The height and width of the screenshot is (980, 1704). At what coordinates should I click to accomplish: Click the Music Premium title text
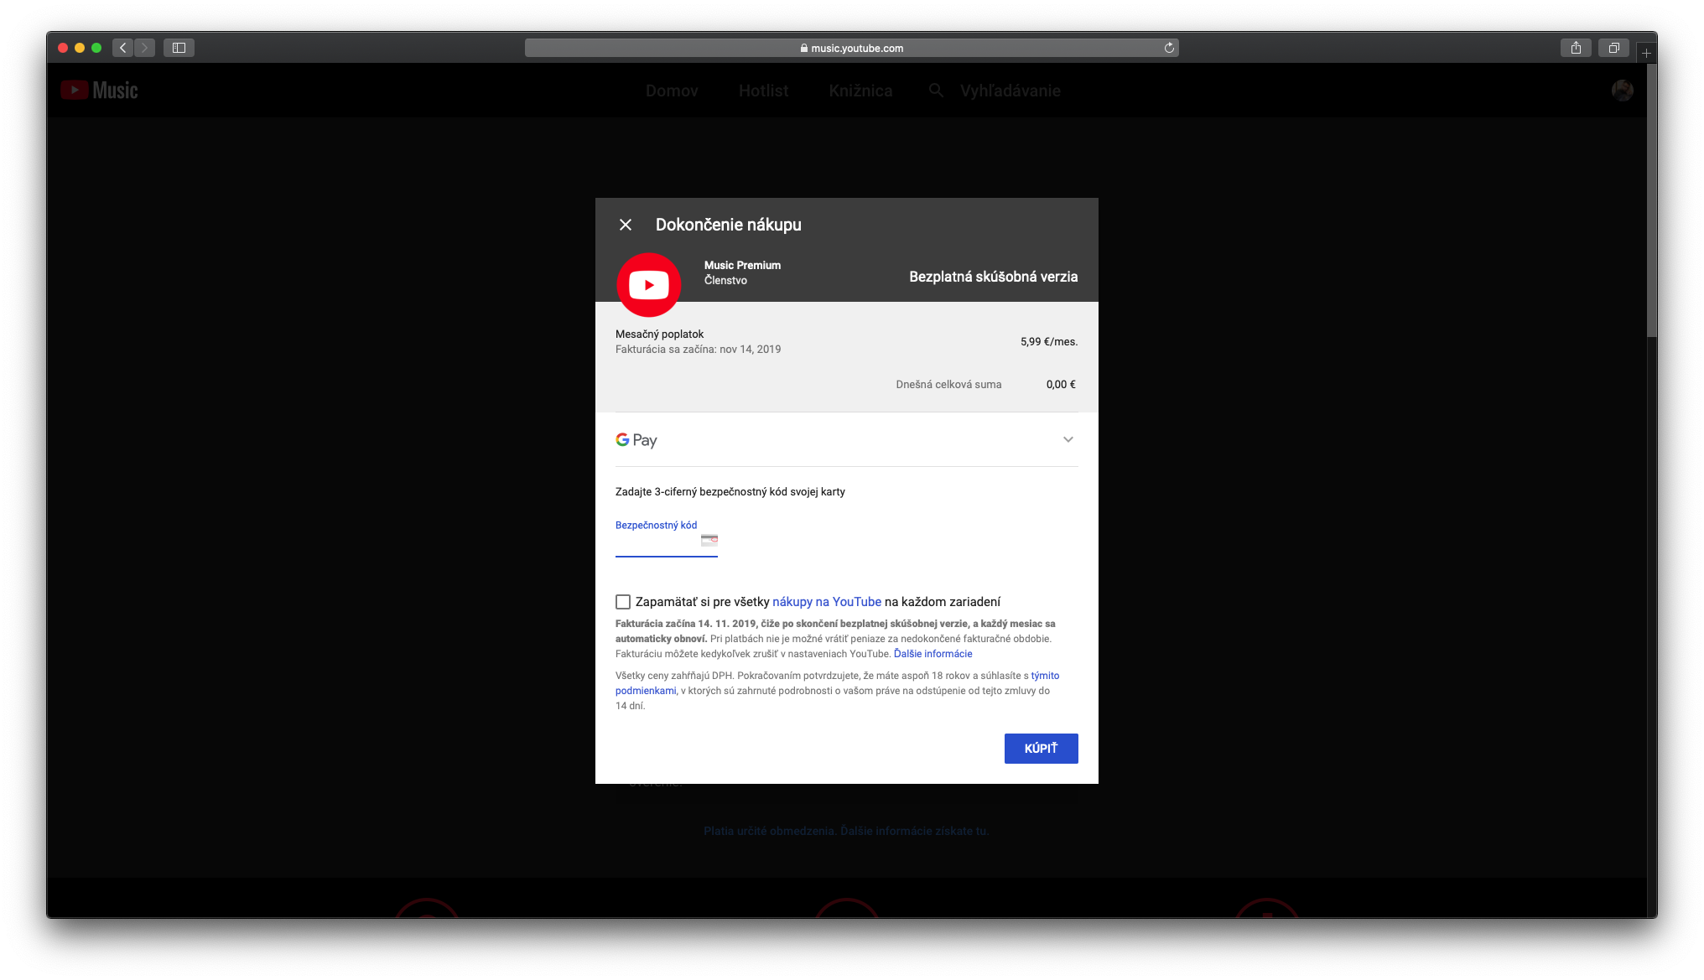point(742,265)
